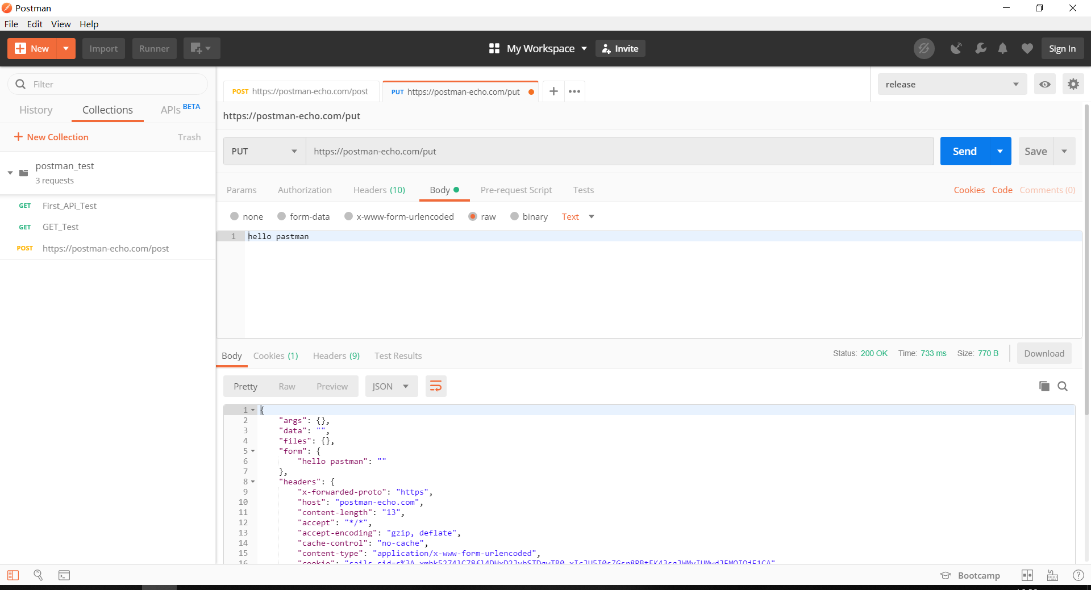The width and height of the screenshot is (1091, 590).
Task: Select the x-www-form-urlencoded radio option
Action: [349, 216]
